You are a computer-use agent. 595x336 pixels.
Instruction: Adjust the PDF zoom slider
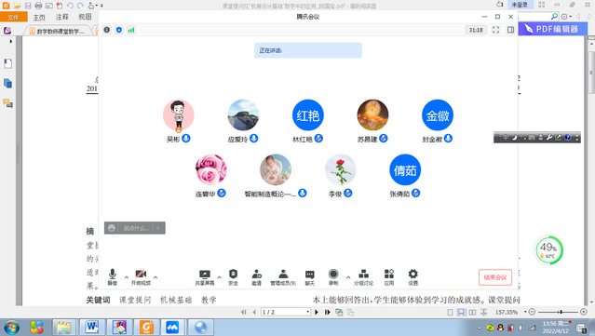point(561,312)
